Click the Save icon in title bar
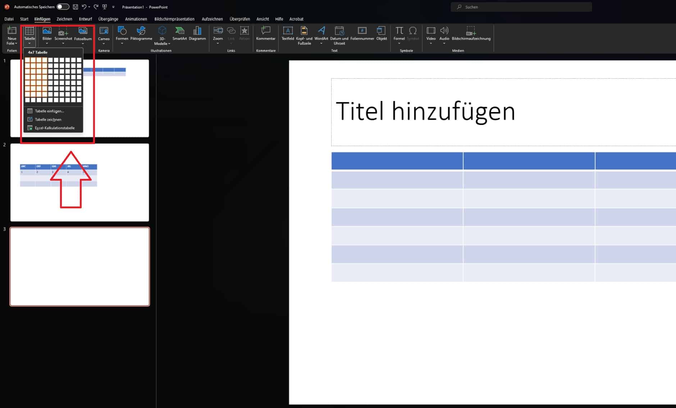The width and height of the screenshot is (676, 408). click(x=76, y=7)
